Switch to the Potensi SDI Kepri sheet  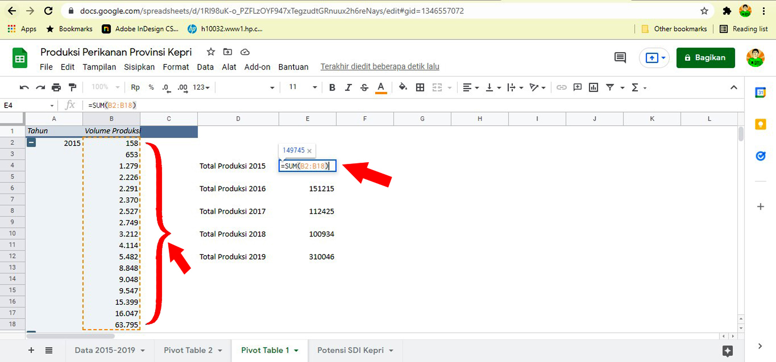(350, 350)
